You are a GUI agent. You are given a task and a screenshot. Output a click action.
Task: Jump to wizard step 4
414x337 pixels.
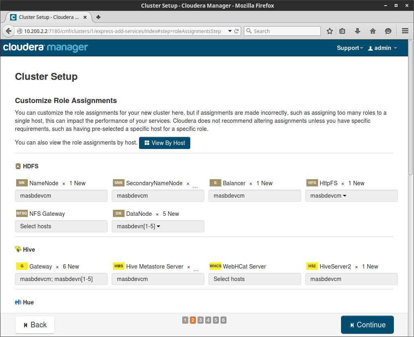coord(208,320)
